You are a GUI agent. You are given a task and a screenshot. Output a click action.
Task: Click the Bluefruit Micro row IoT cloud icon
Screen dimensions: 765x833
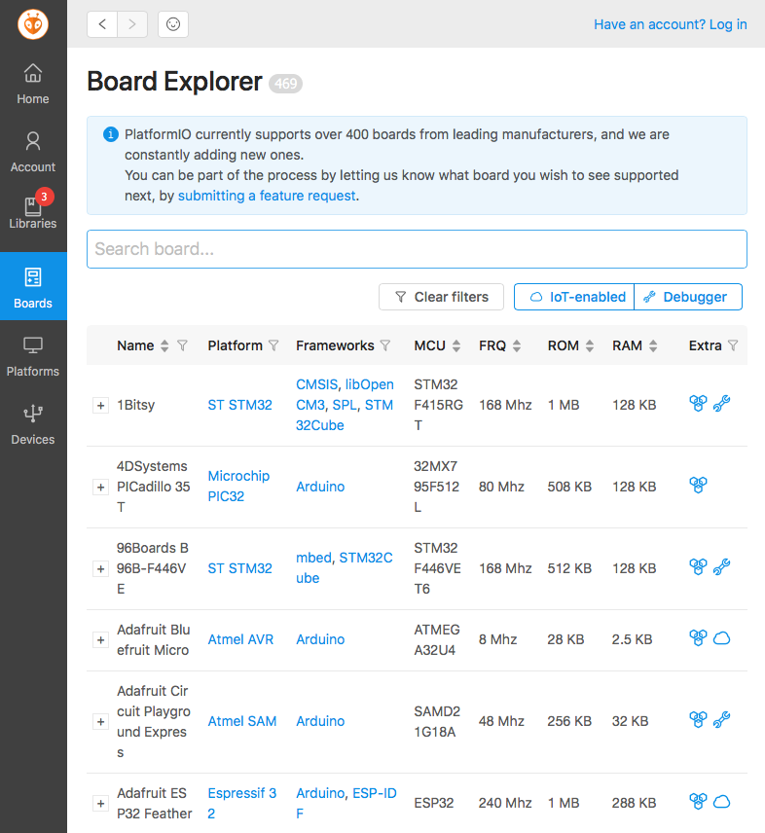pos(721,637)
